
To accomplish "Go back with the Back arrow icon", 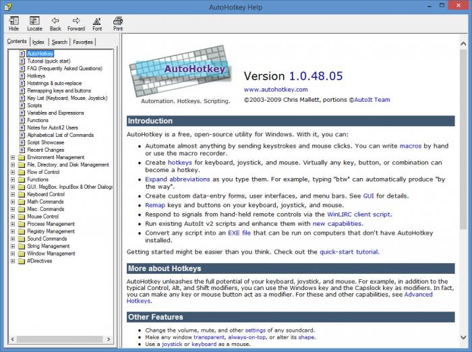I will pos(55,24).
